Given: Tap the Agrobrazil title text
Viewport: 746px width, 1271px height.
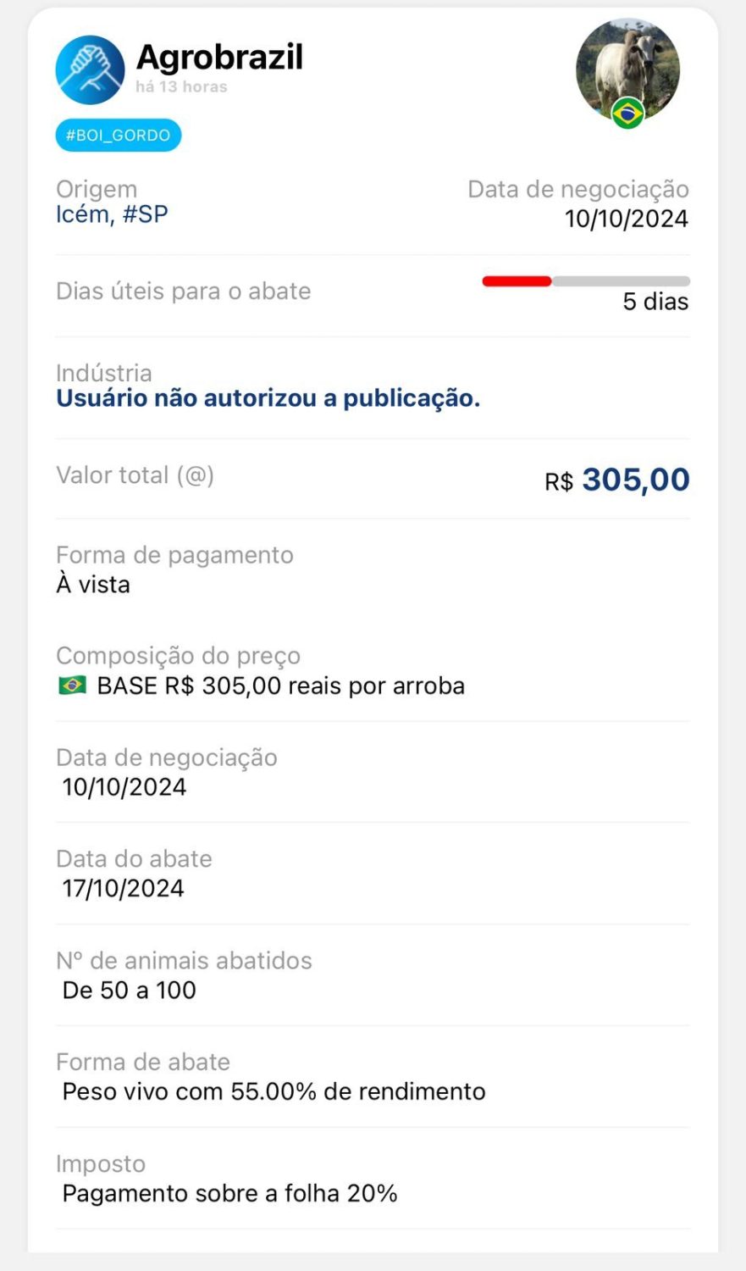Looking at the screenshot, I should [219, 58].
